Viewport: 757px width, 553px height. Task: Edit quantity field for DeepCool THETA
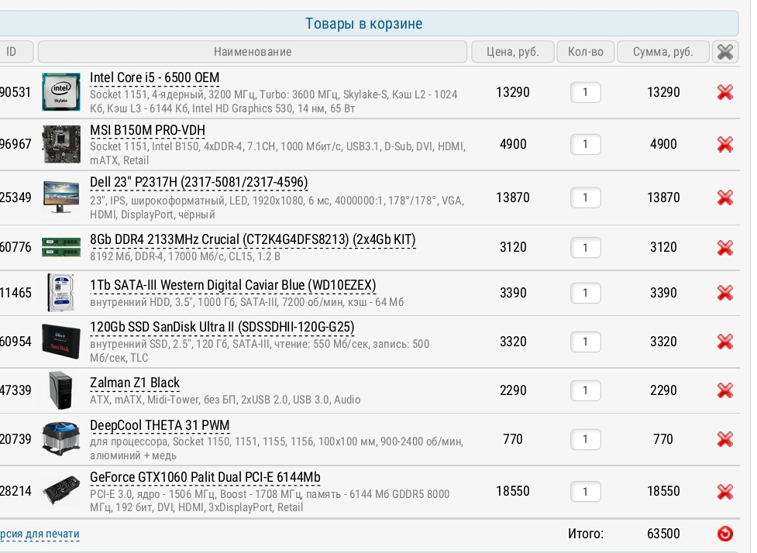tap(585, 439)
